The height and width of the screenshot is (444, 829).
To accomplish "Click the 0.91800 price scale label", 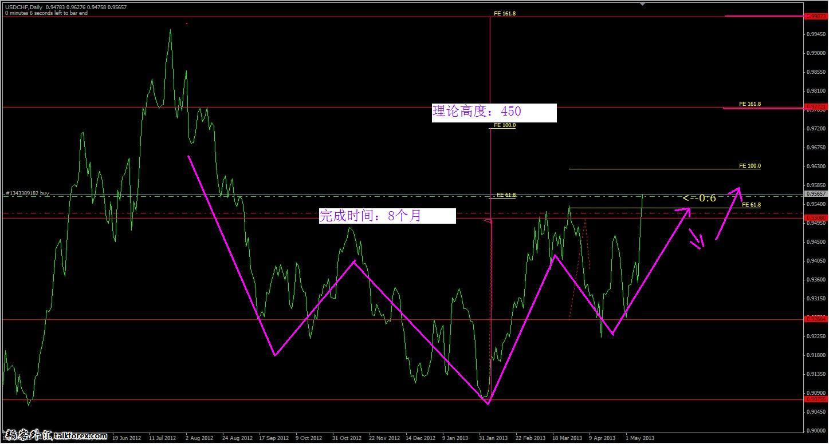I will pyautogui.click(x=816, y=355).
